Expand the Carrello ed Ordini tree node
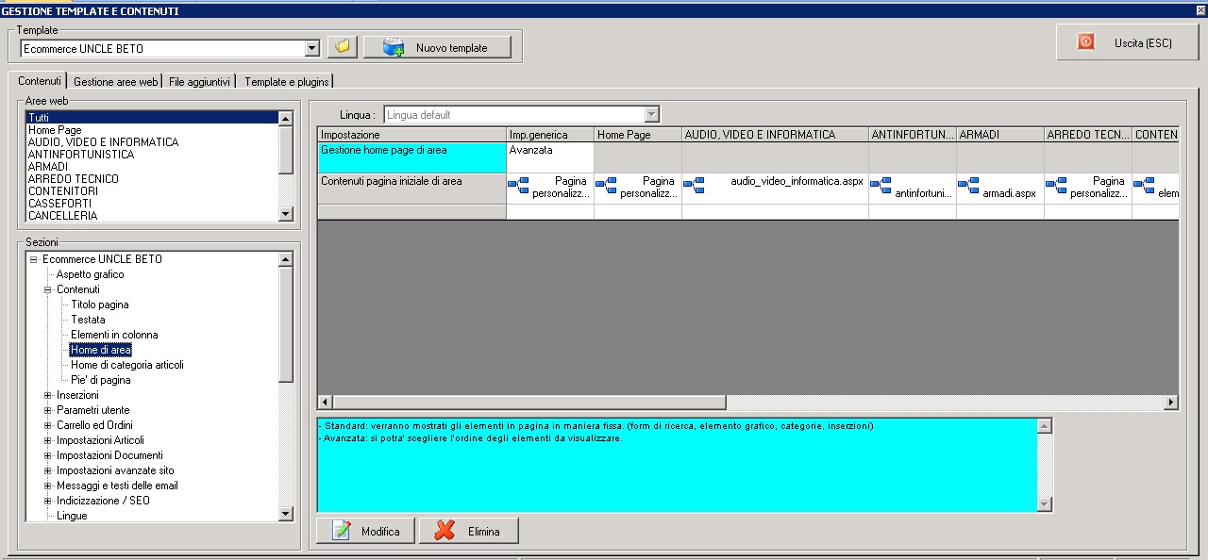The image size is (1208, 560). click(x=48, y=425)
